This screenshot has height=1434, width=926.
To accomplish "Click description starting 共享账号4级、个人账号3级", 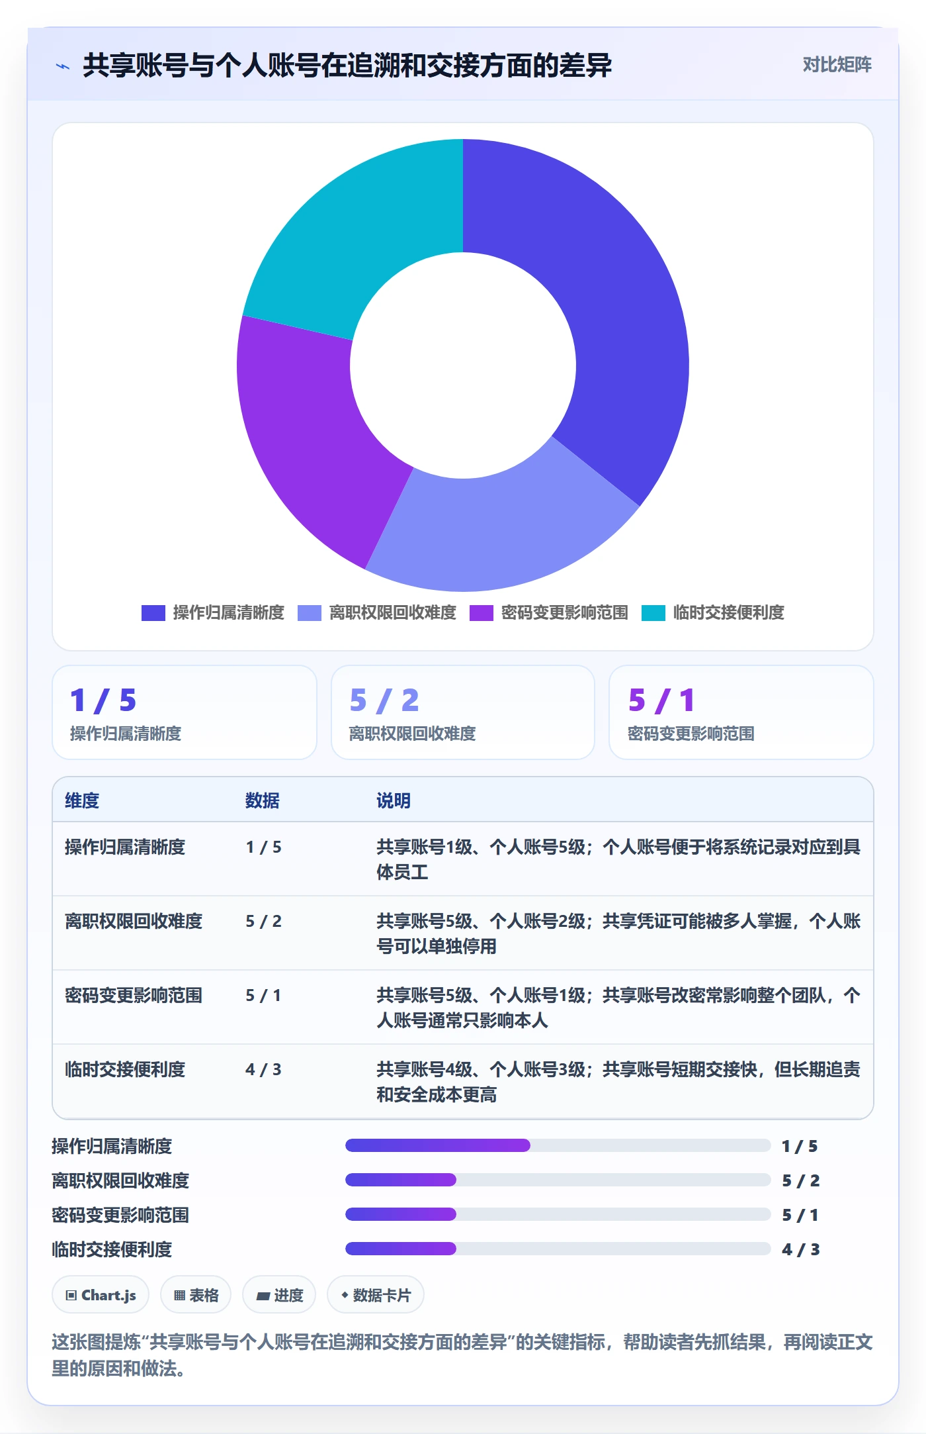I will [618, 1082].
